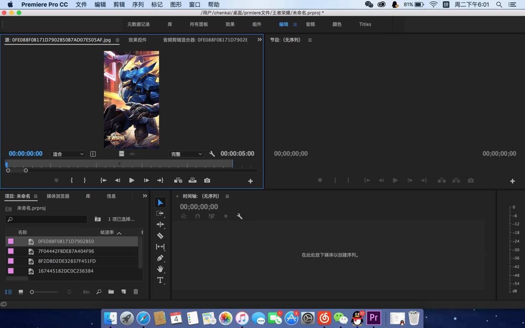Play the clip in the Source Monitor
Viewport: 525px width, 328px height.
[131, 180]
